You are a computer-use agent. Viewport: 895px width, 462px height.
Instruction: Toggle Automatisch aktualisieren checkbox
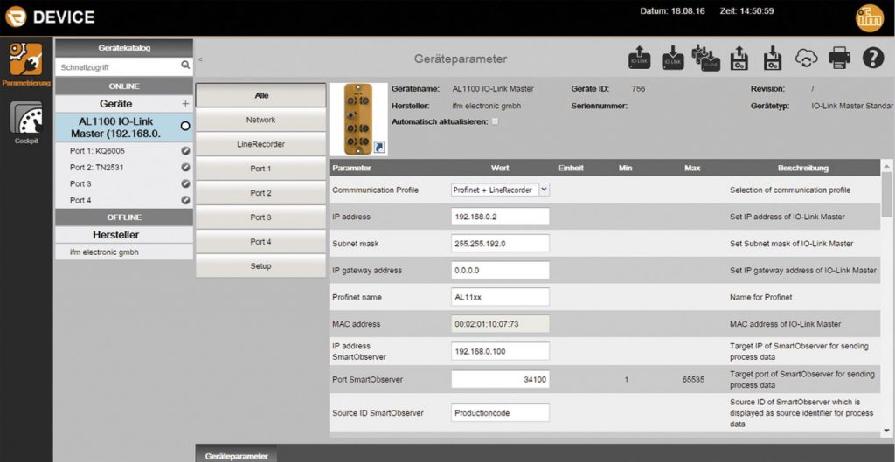coord(495,121)
